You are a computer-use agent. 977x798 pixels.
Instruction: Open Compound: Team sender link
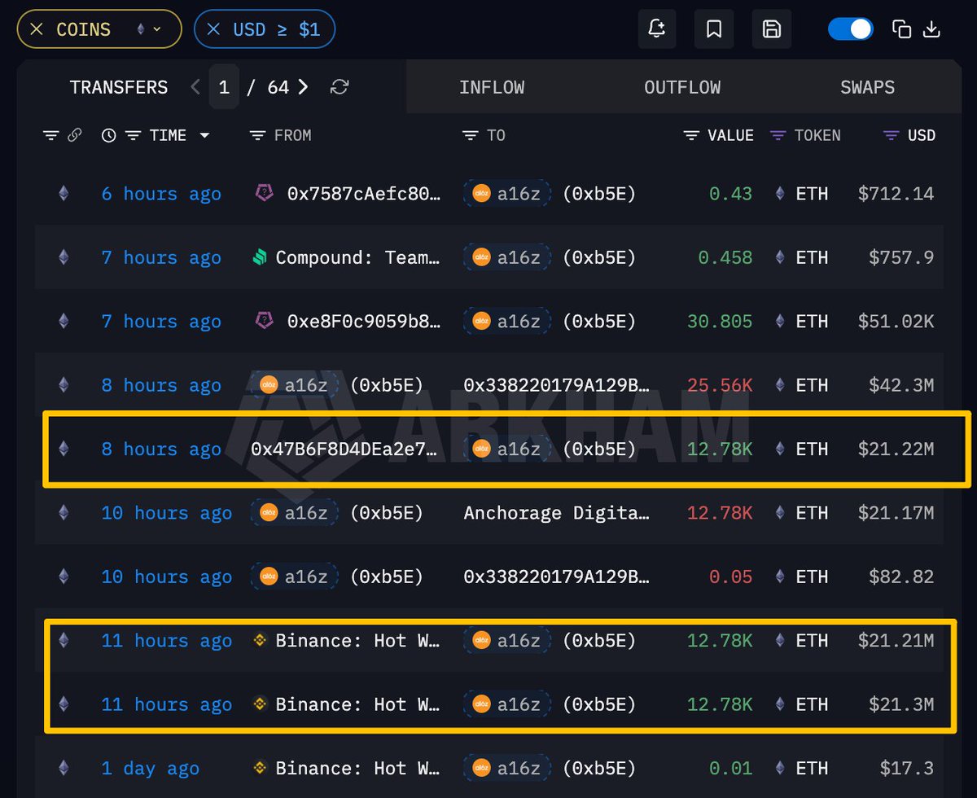tap(358, 257)
